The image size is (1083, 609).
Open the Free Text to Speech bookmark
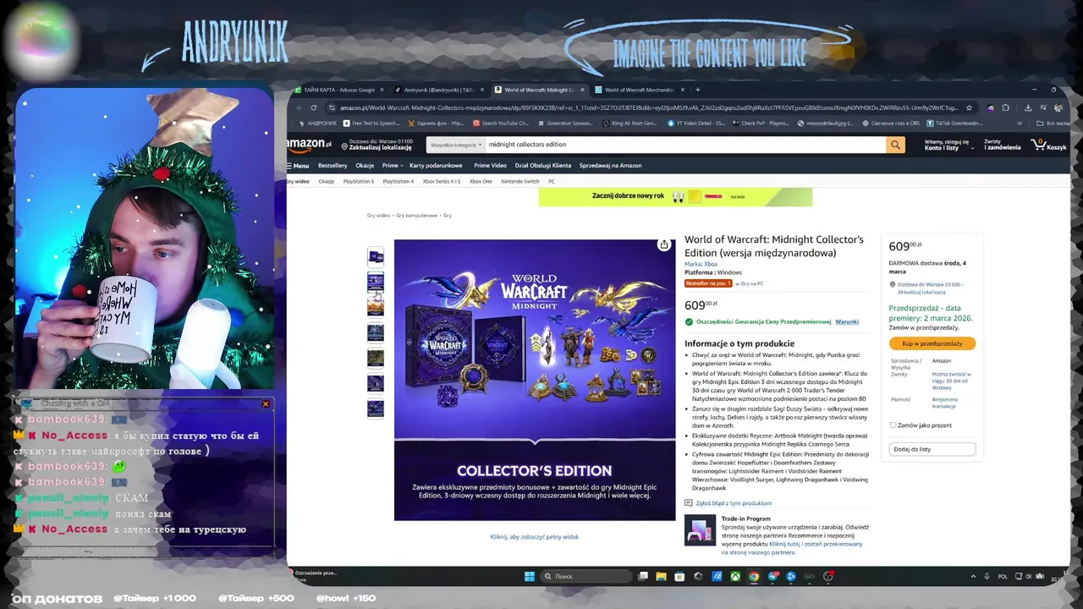click(370, 123)
